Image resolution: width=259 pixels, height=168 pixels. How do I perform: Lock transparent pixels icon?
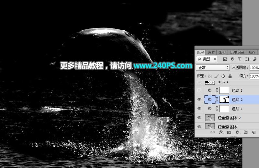click(209, 76)
